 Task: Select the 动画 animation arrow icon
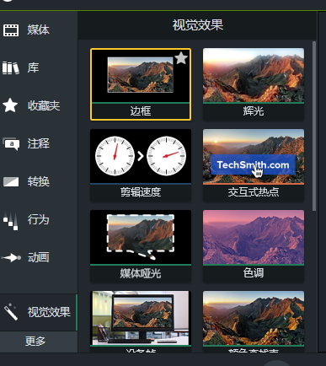pos(11,257)
